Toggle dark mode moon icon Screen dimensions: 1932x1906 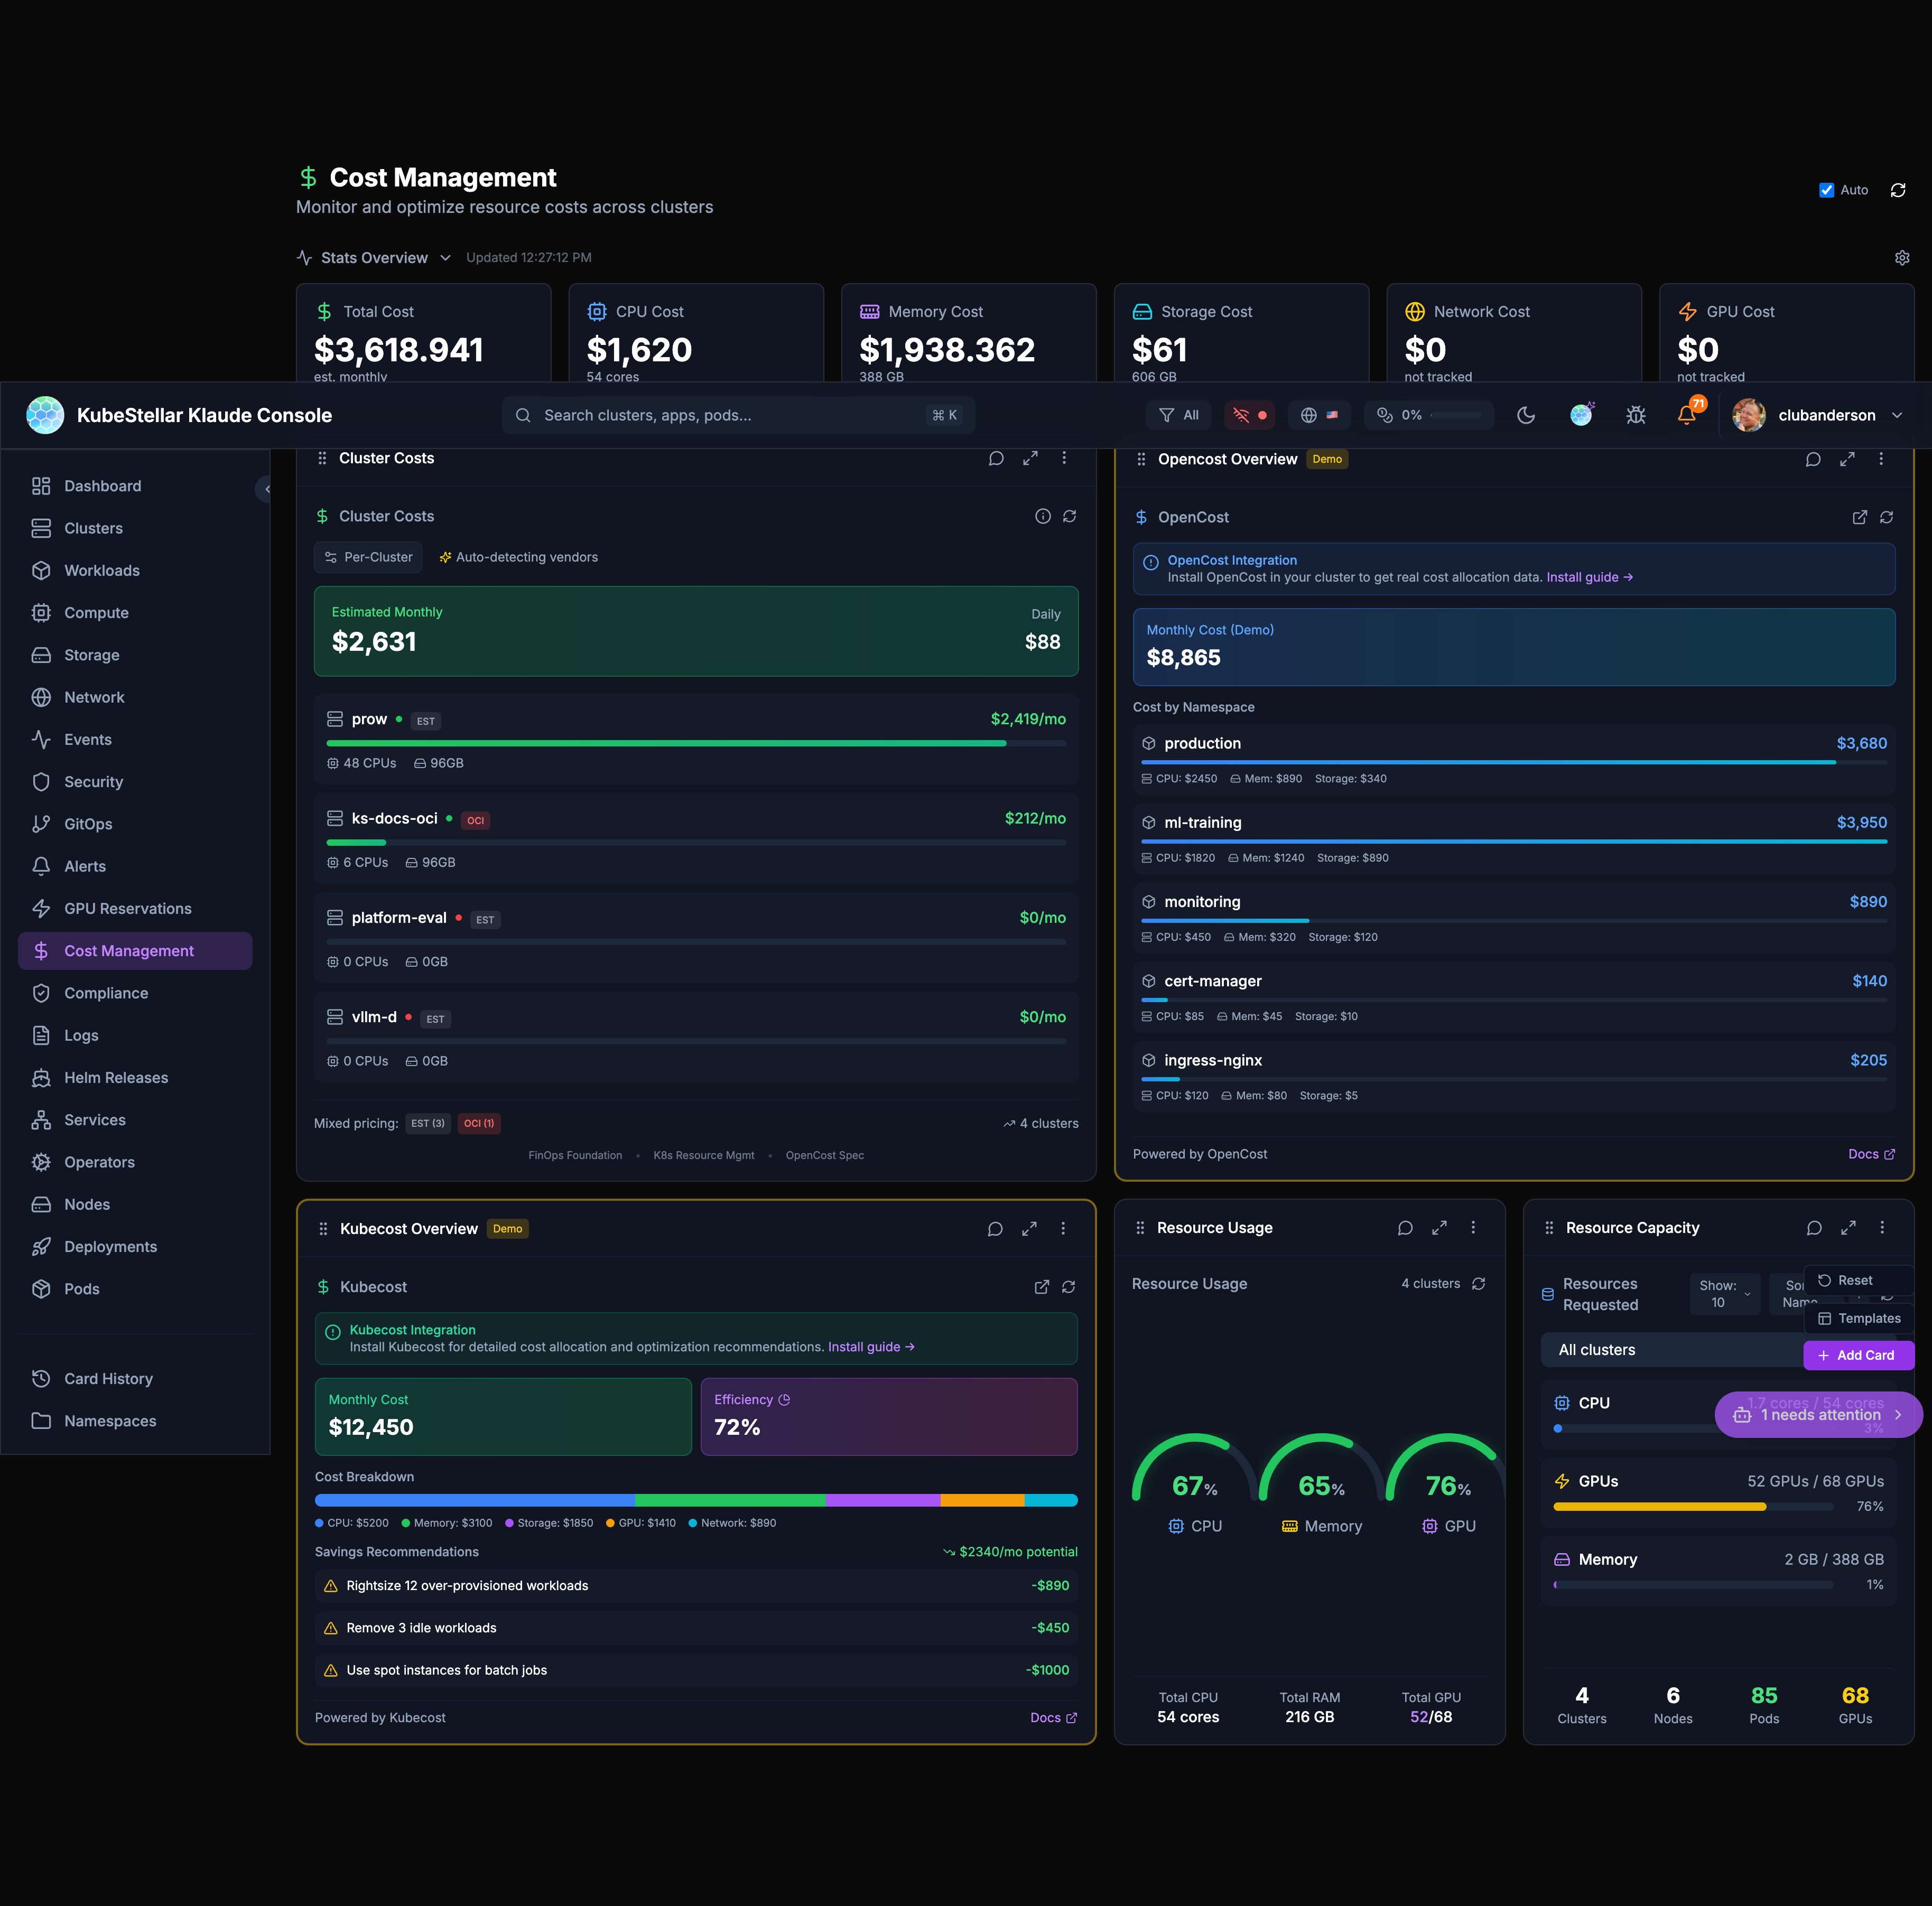click(x=1525, y=415)
